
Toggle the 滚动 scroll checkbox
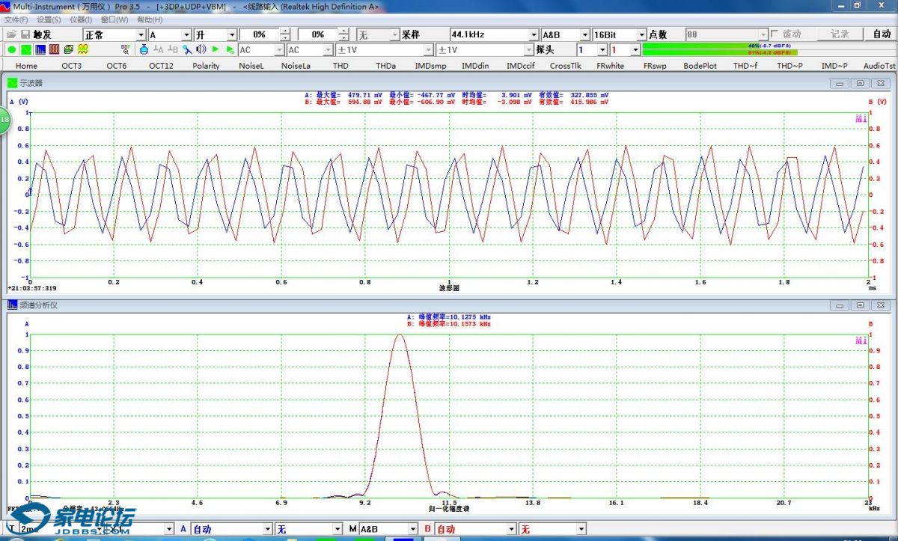[775, 34]
